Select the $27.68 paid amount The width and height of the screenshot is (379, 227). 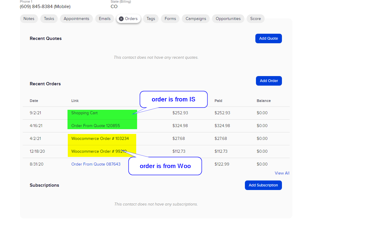point(221,139)
